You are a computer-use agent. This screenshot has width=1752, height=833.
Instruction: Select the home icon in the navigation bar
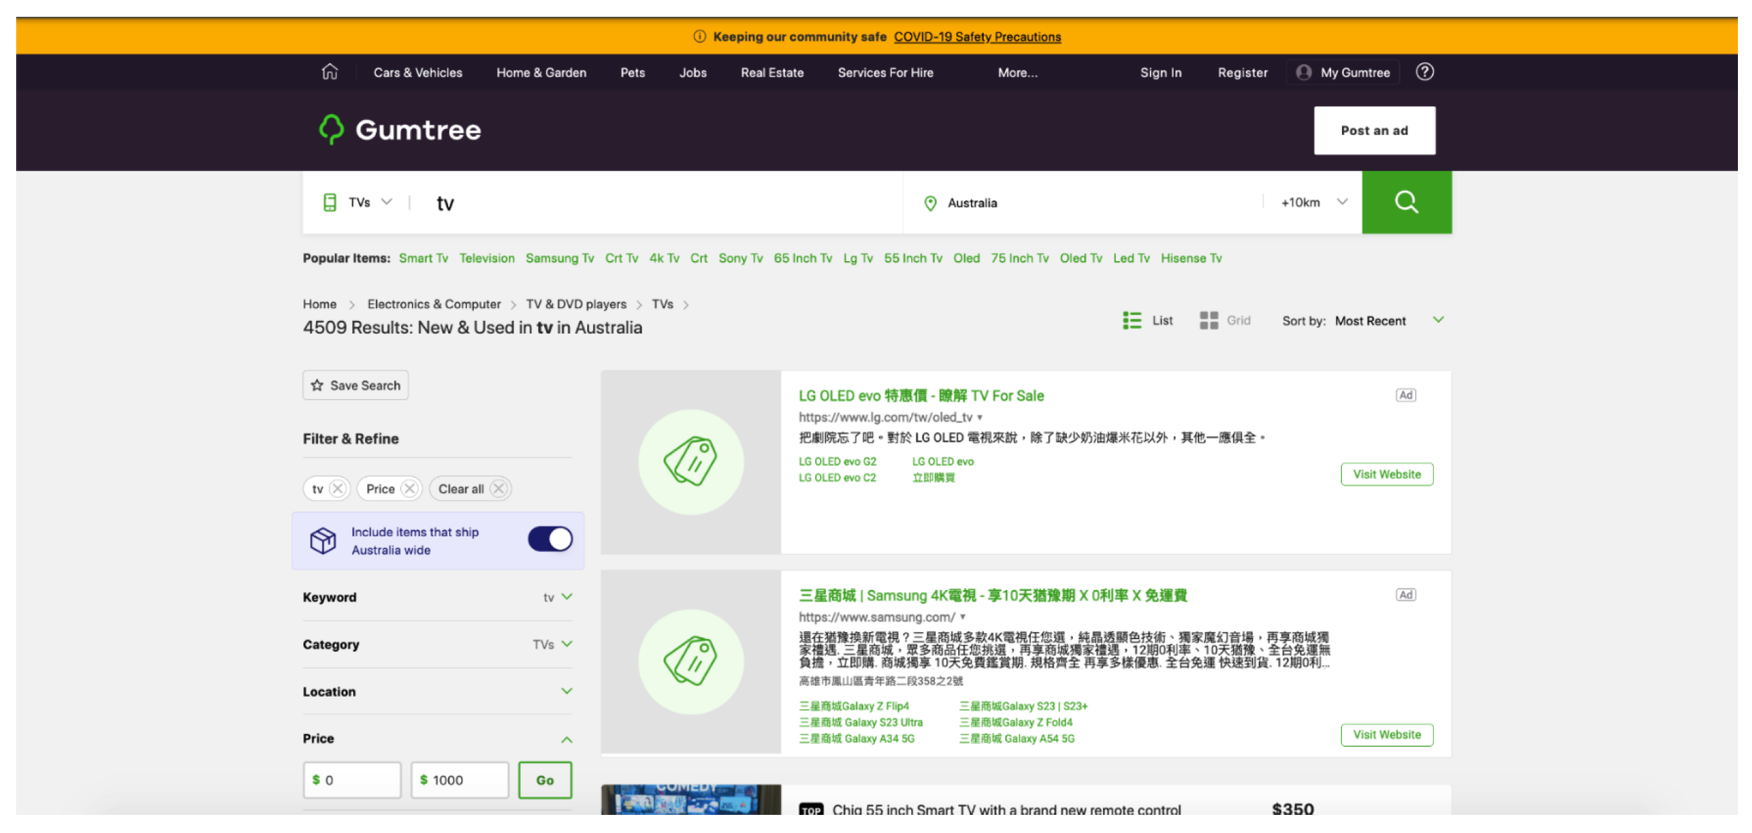(x=331, y=72)
